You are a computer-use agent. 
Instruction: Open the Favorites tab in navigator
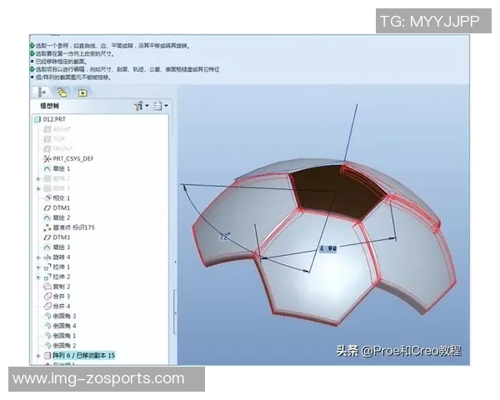tap(82, 92)
